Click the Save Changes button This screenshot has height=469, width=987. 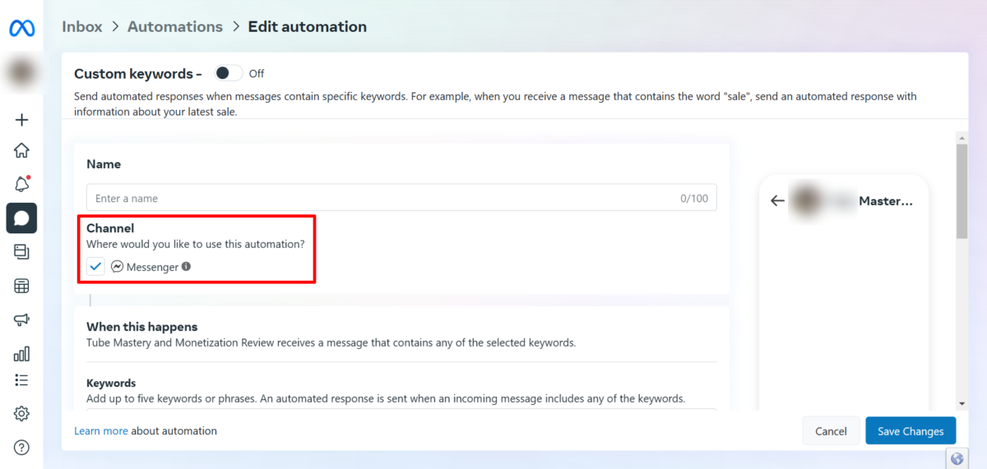[911, 431]
